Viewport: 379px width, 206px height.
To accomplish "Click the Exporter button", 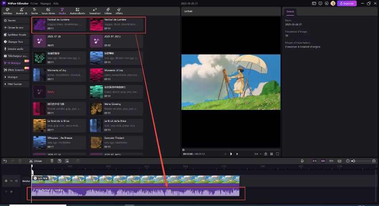I will coord(346,3).
